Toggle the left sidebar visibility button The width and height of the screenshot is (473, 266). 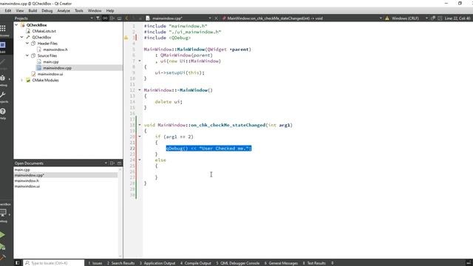(17, 263)
